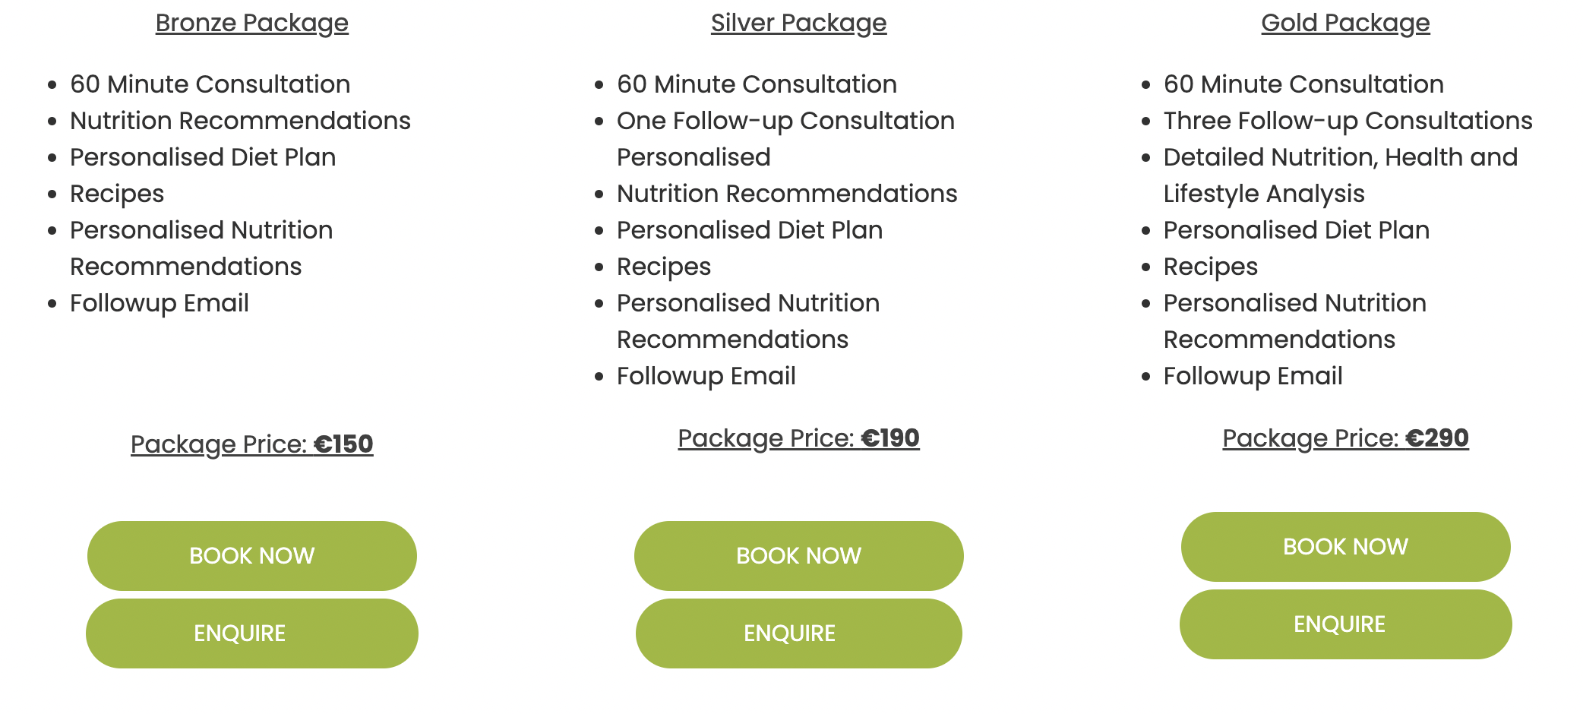Screen dimensions: 1583x714
Task: Select Nutrition Recommendations in the Bronze list
Action: tap(240, 121)
